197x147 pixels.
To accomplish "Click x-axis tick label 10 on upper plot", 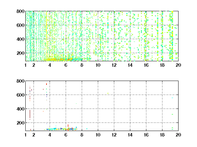I will 98,65.
